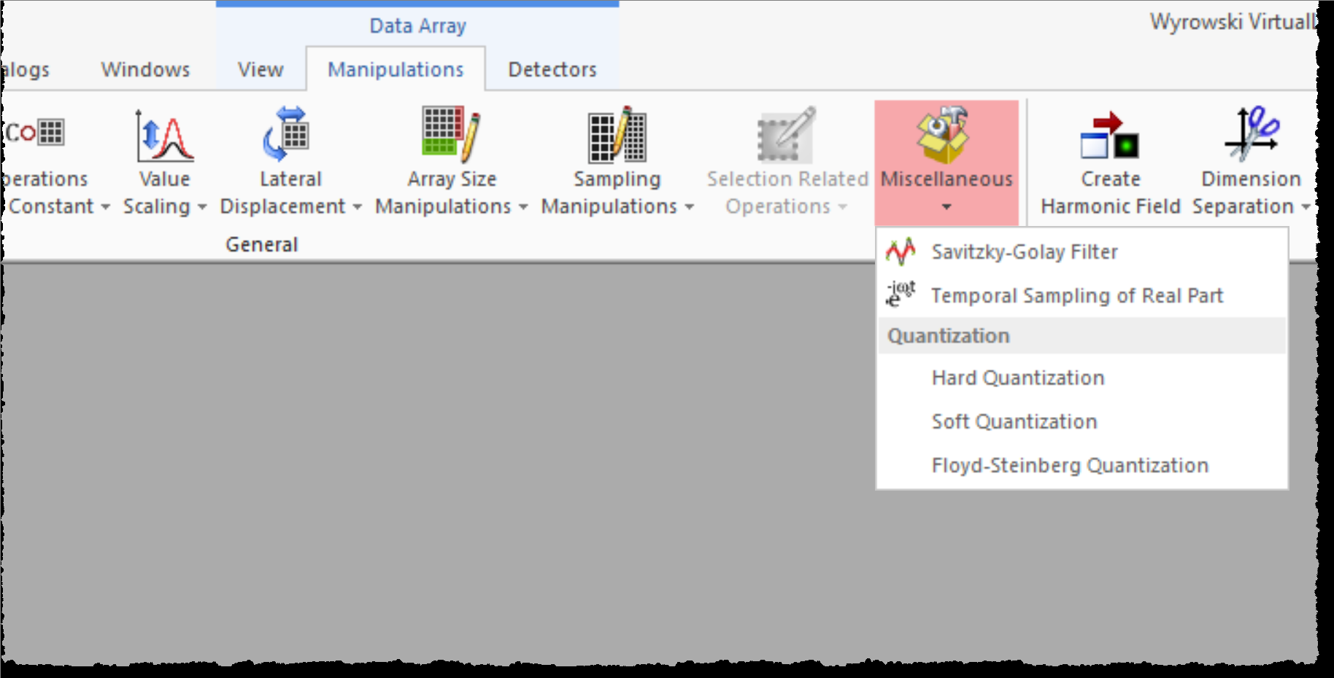Open the Array Size Manipulations dropdown arrow
This screenshot has height=678, width=1334.
(523, 208)
